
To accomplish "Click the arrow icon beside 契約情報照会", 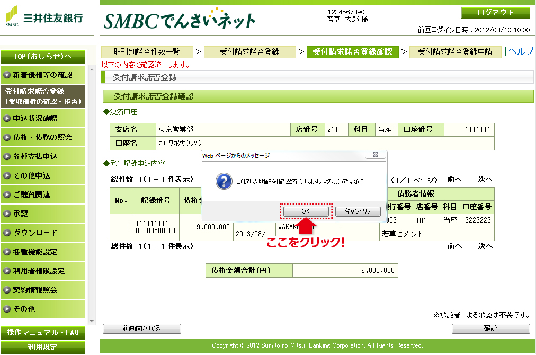I will [x=7, y=290].
